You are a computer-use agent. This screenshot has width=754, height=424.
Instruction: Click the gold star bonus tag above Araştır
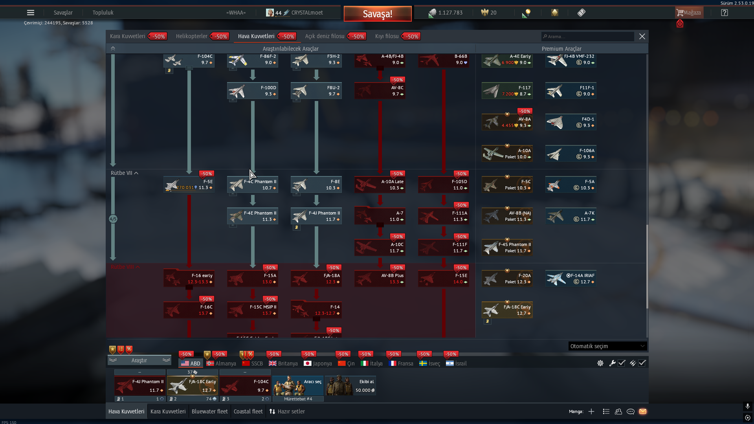point(112,349)
